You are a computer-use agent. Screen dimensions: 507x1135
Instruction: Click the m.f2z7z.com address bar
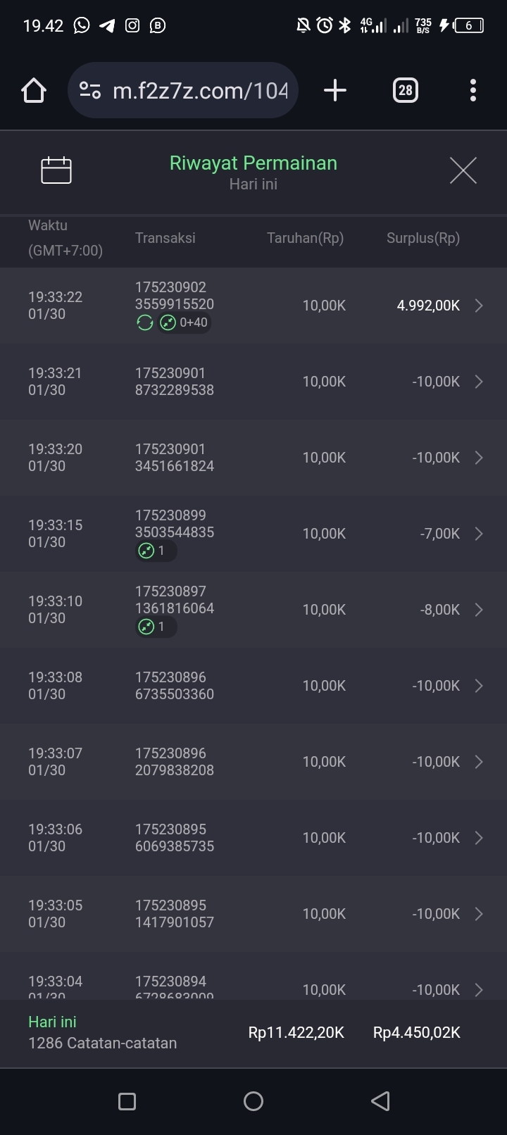(x=200, y=90)
